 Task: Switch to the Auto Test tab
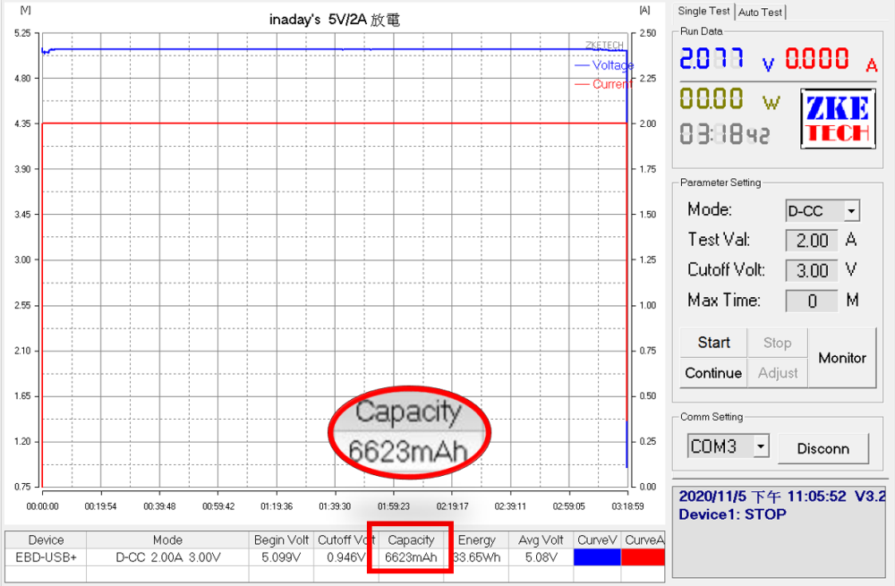pos(760,12)
